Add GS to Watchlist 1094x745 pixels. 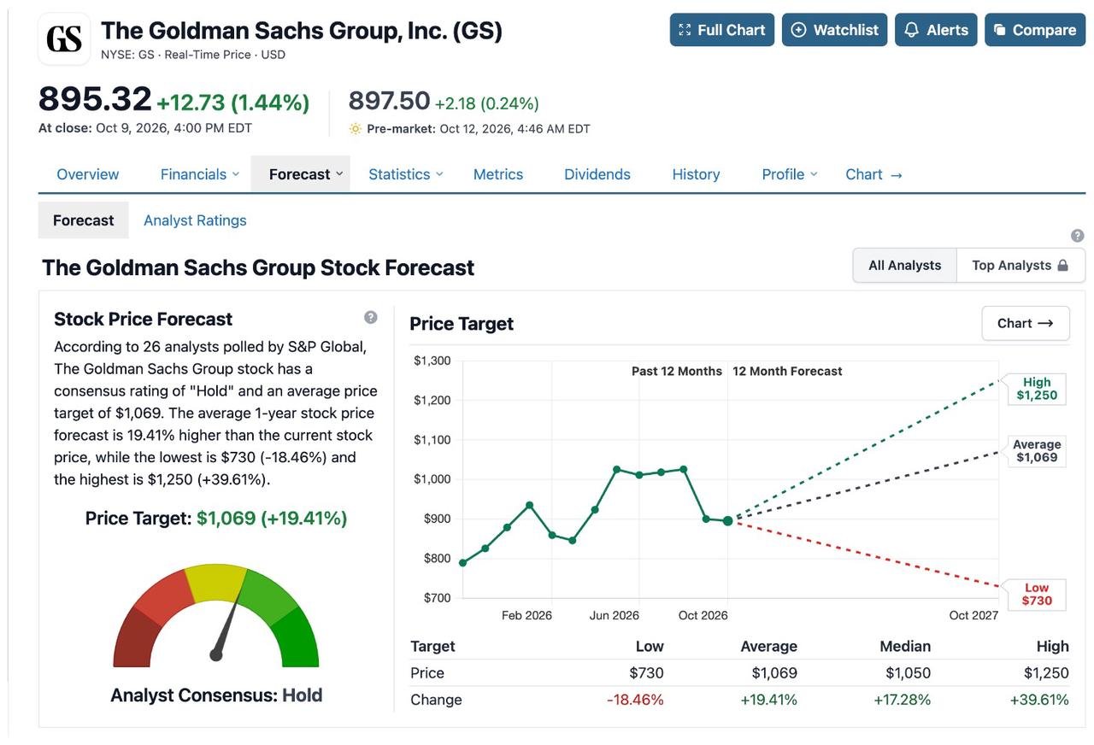(x=834, y=30)
